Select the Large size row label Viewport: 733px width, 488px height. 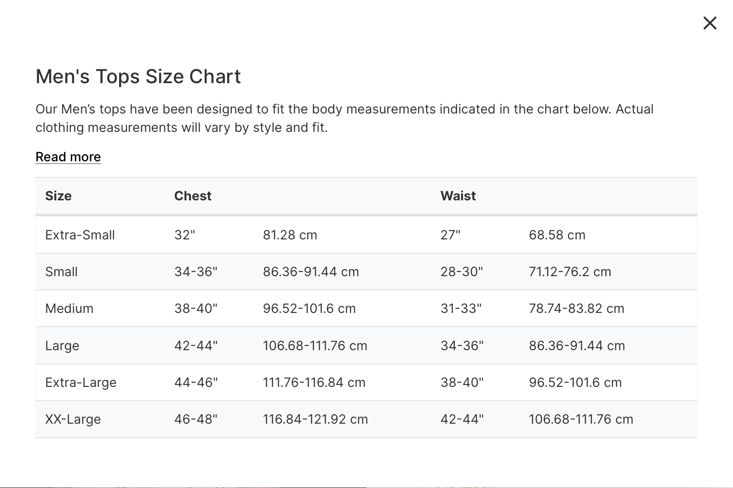(x=62, y=346)
